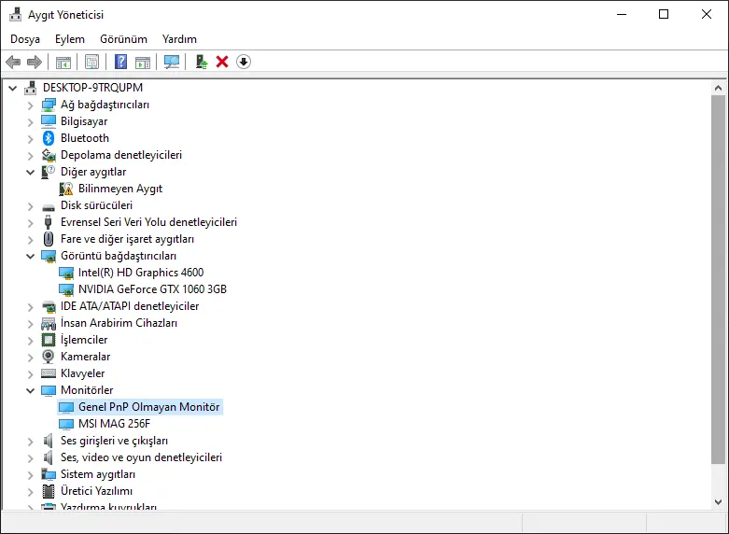Open the Eylem menu
Image resolution: width=729 pixels, height=534 pixels.
(x=70, y=39)
